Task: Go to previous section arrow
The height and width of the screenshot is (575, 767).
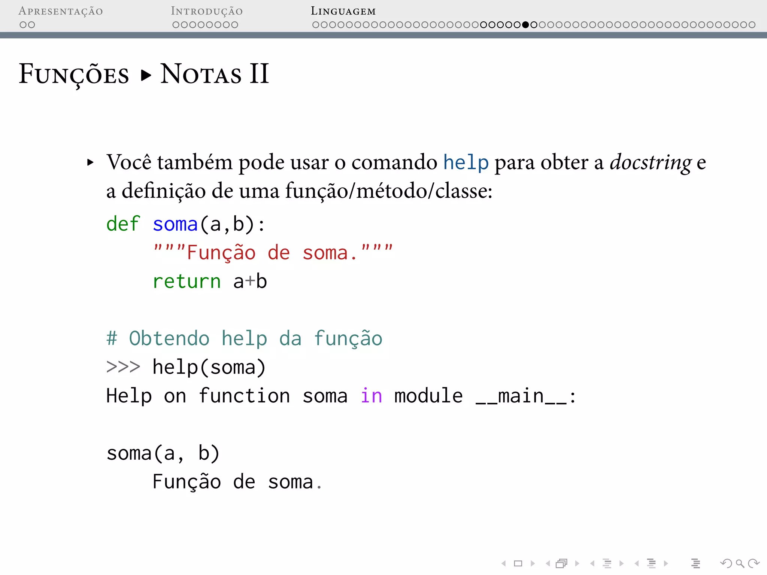Action: (x=637, y=563)
